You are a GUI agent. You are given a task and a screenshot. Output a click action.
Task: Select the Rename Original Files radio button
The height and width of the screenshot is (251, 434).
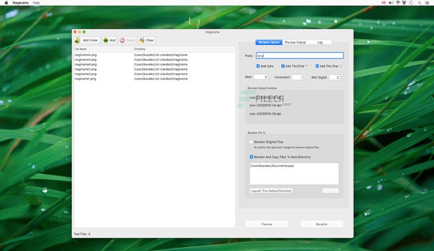tap(251, 142)
